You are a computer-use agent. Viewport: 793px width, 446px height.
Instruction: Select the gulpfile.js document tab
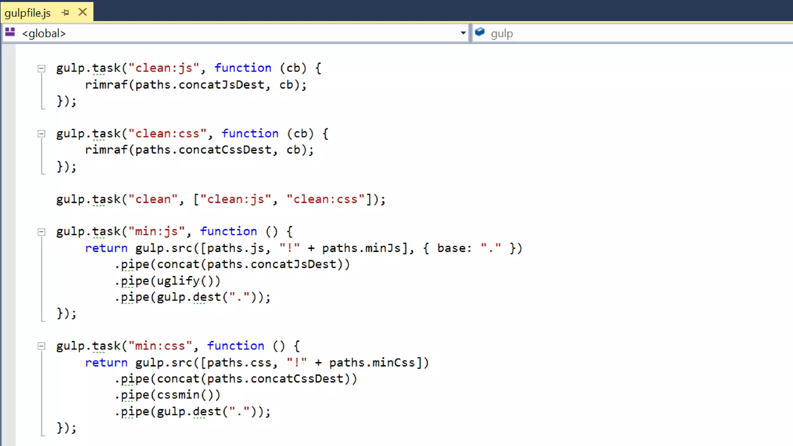tap(28, 13)
